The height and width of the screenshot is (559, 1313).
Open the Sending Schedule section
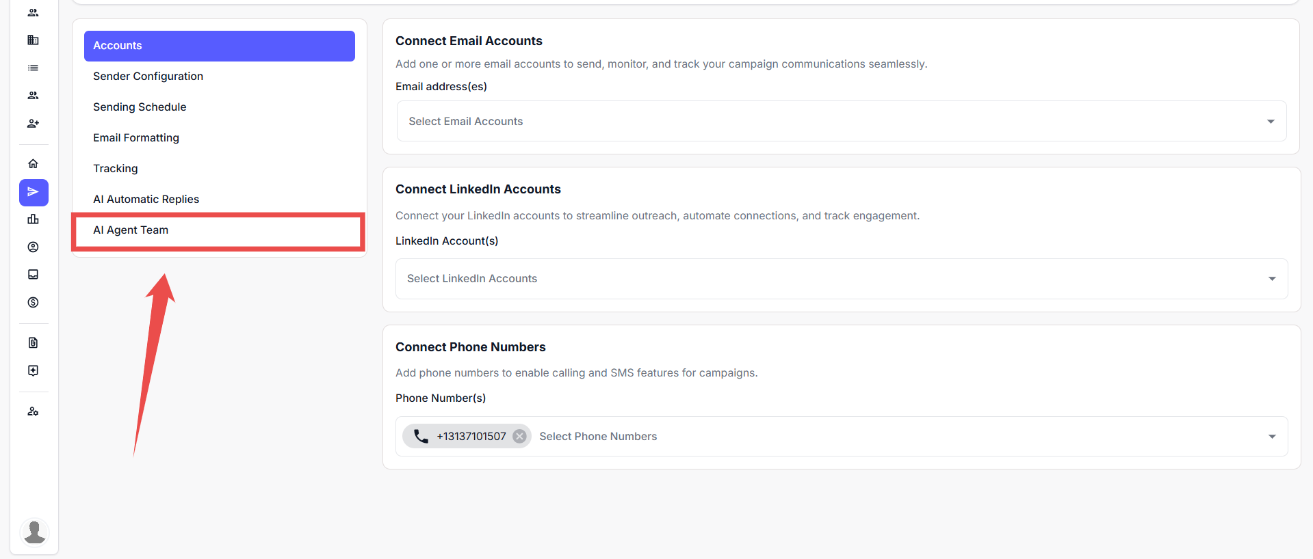pyautogui.click(x=140, y=107)
